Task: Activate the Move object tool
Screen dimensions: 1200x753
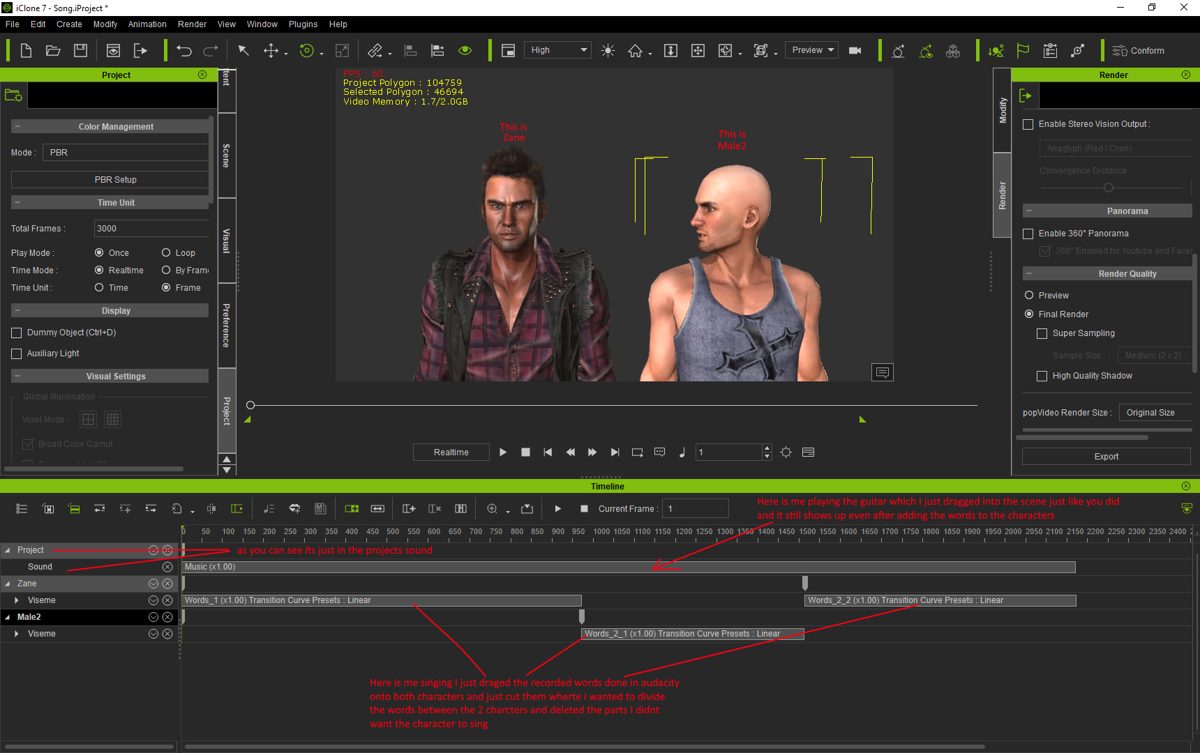Action: [x=271, y=50]
